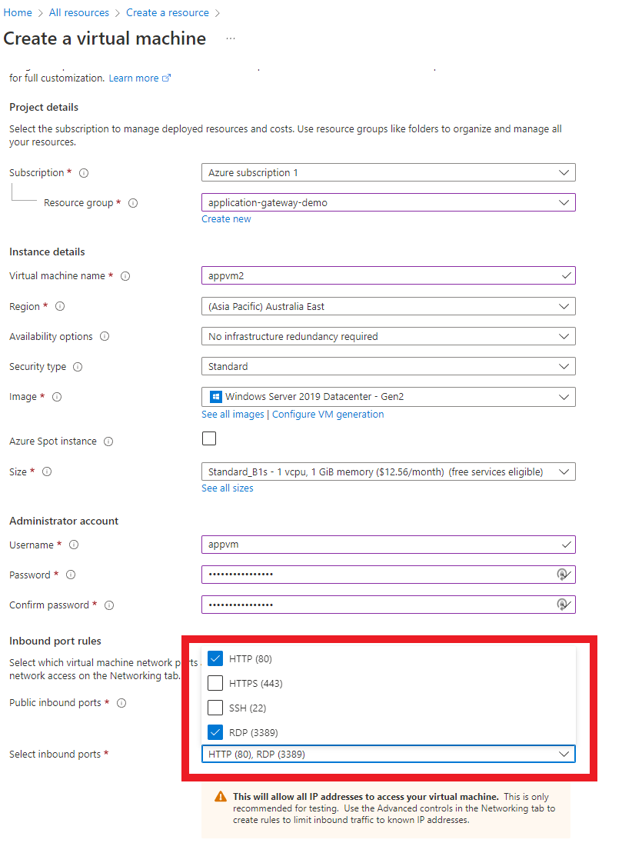The height and width of the screenshot is (843, 622).
Task: Click info icon next to Azure Spot instance
Action: 108,441
